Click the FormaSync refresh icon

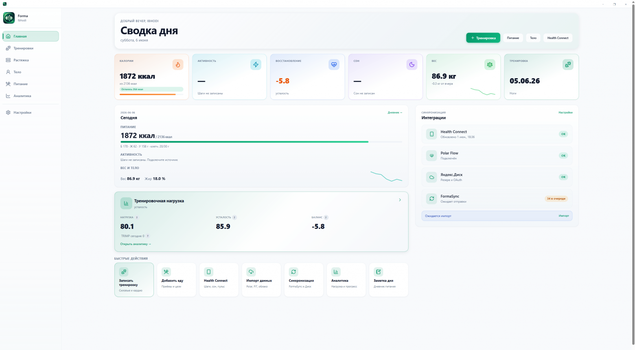click(431, 198)
